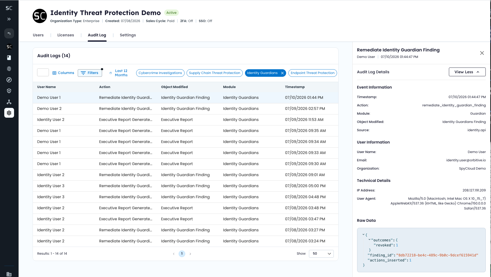Filter by Supply Chain Threat Protection
Image resolution: width=491 pixels, height=277 pixels.
tap(215, 73)
